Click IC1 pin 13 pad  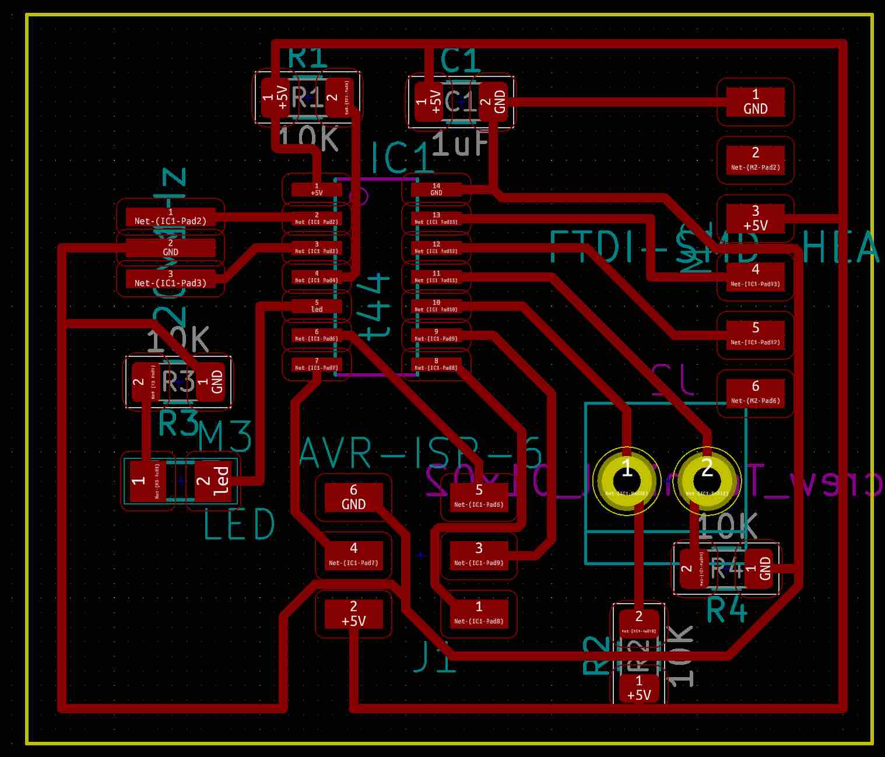pos(436,218)
